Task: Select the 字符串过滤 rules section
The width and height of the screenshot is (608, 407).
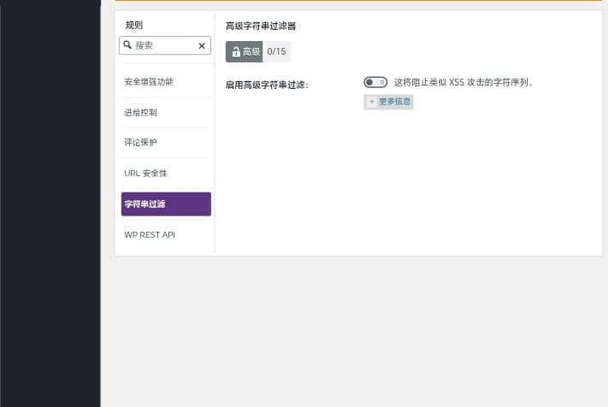Action: (166, 203)
